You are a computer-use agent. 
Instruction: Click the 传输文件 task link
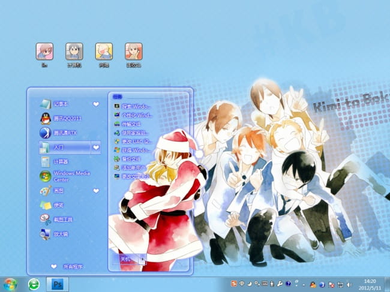click(133, 124)
